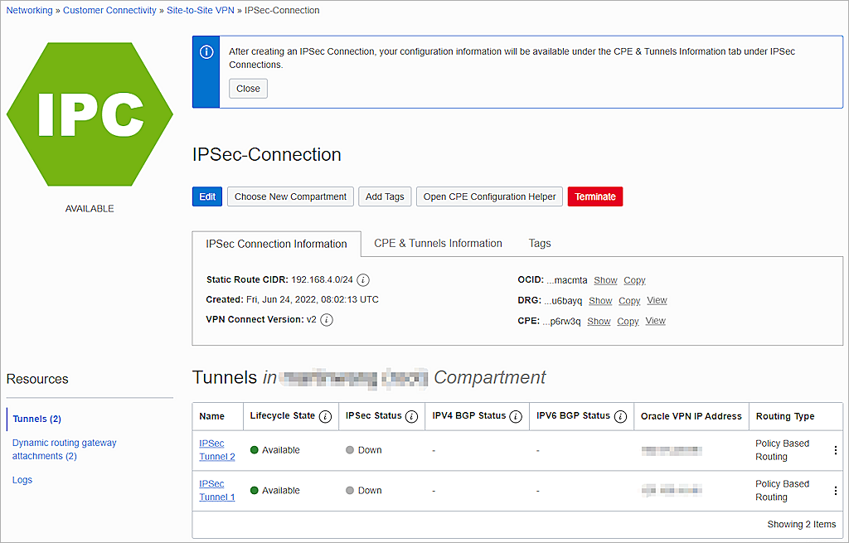Viewport: 849px width, 543px height.
Task: Click the IPV6 BGP Status info icon
Action: pos(620,416)
